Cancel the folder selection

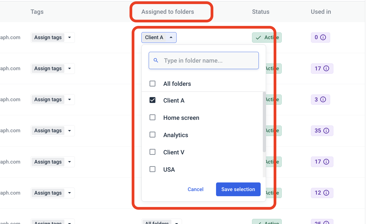tap(195, 189)
